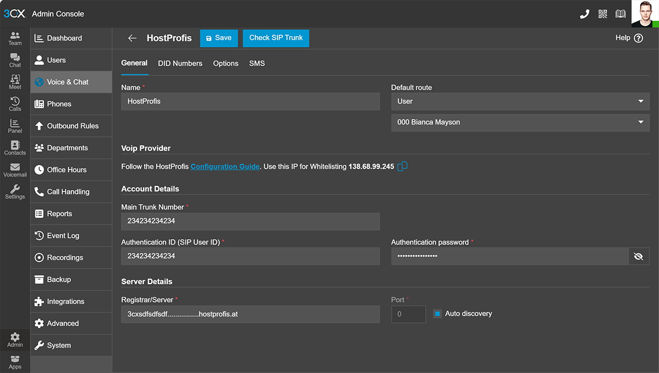
Task: Open Call Handling menu item
Action: click(71, 192)
